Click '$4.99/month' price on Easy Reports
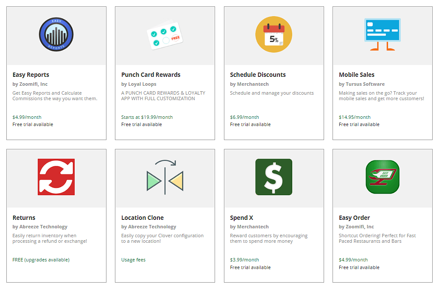The image size is (439, 289). click(27, 117)
